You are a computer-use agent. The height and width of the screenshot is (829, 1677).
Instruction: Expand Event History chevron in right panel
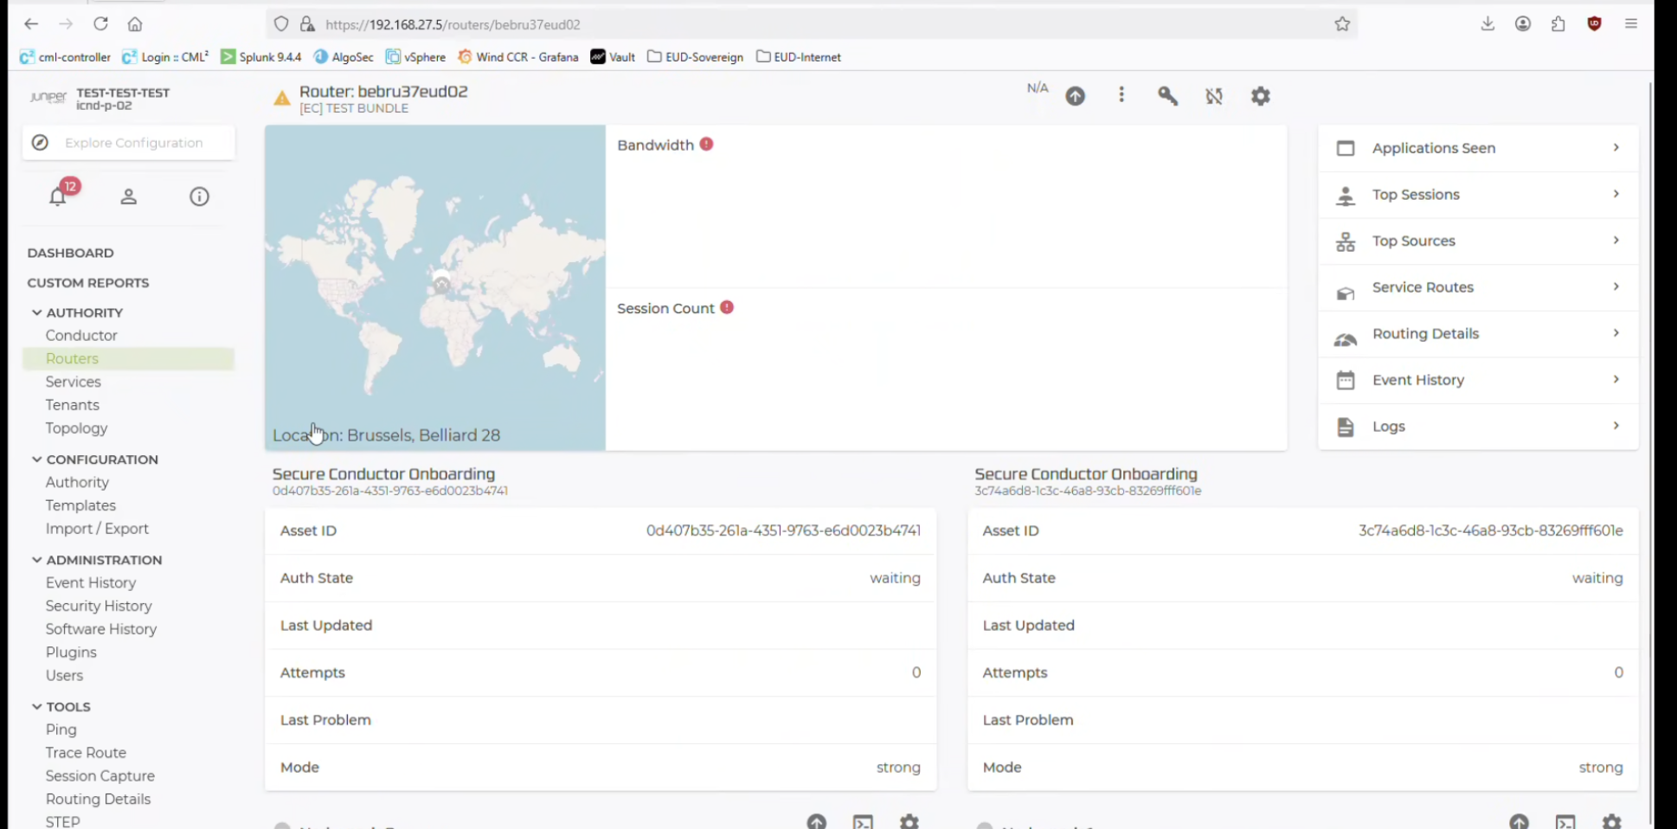1616,379
